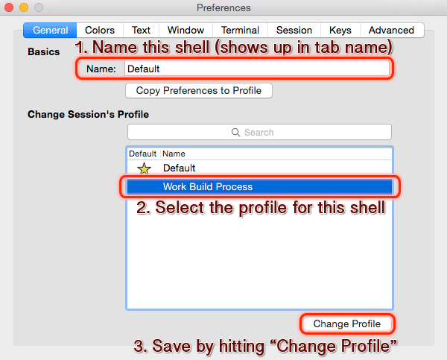Viewport: 447px width, 360px height.
Task: Click the yellow default star icon
Action: (x=145, y=168)
